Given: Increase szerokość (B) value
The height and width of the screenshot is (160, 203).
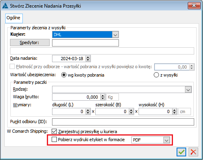Looking at the screenshot, I should 131,110.
